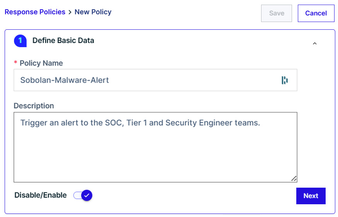
Task: Focus the Policy Name input field
Action: [x=155, y=80]
